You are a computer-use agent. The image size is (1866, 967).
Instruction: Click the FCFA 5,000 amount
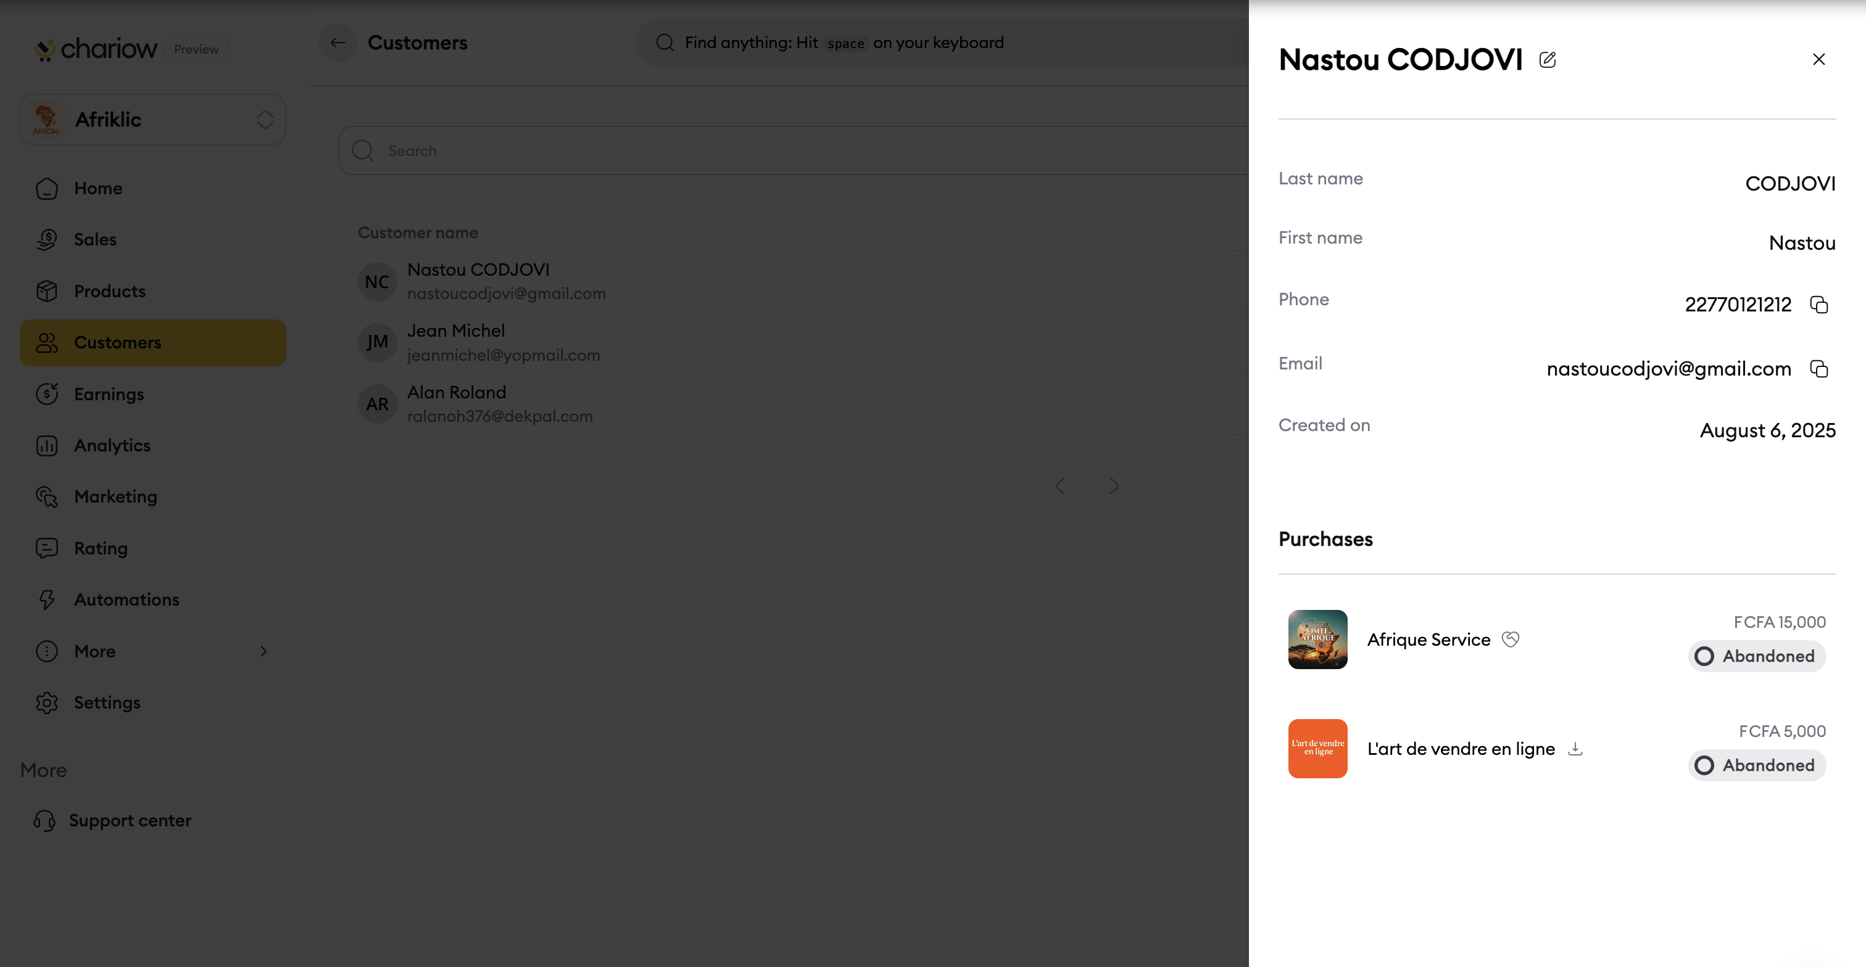1782,731
